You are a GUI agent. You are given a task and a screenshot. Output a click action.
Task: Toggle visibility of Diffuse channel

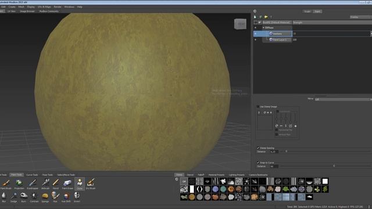click(255, 28)
